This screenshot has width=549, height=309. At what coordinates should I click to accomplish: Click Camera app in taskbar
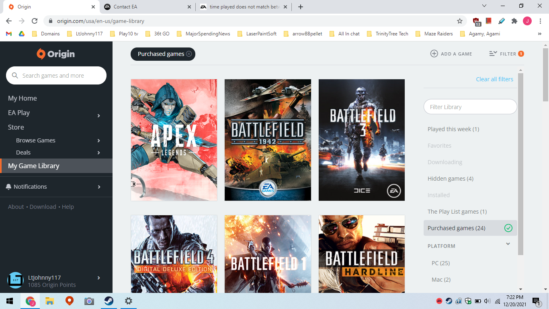point(89,301)
